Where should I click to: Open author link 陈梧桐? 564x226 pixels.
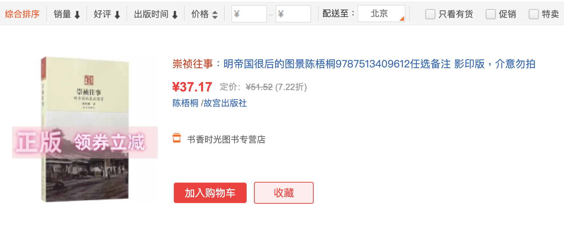(x=185, y=103)
